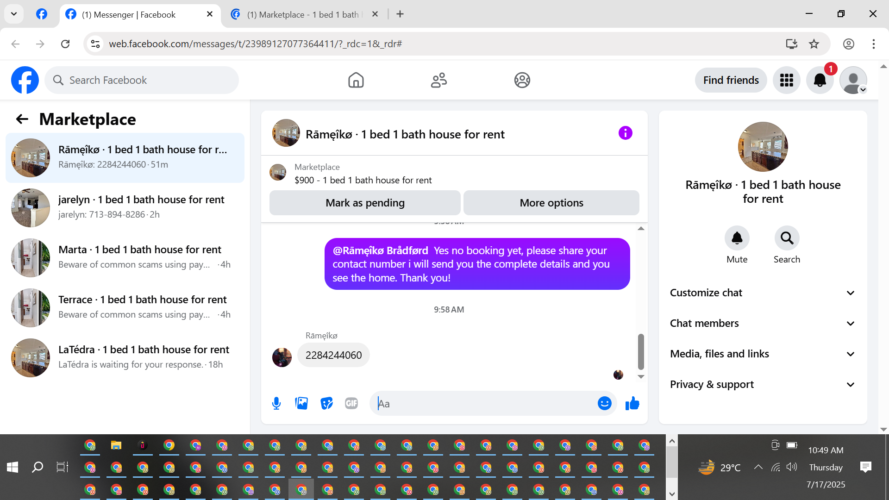Select the Rāmęîkø conversation in the list

pos(125,158)
